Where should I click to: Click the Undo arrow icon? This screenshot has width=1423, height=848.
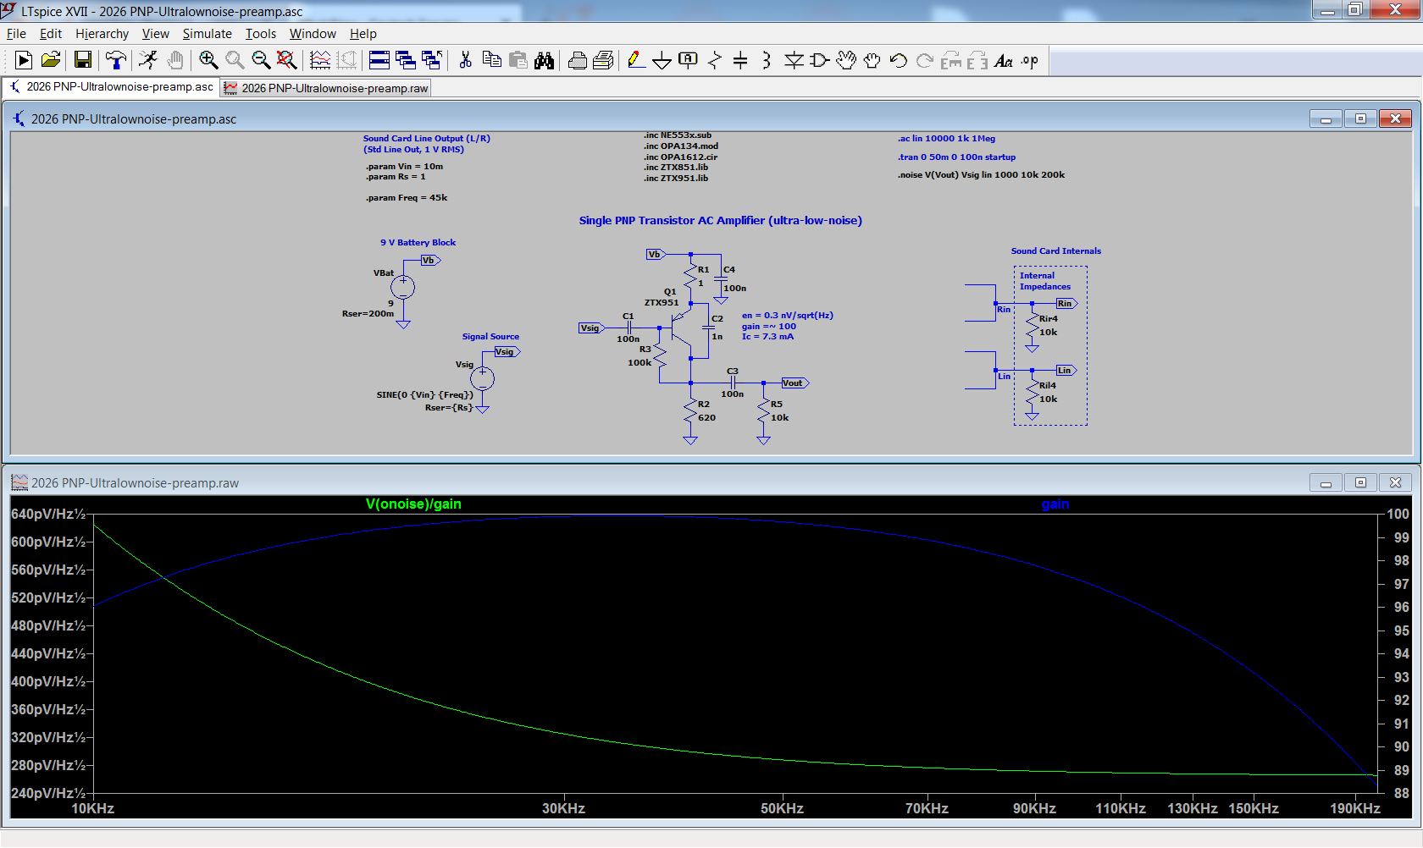[899, 60]
